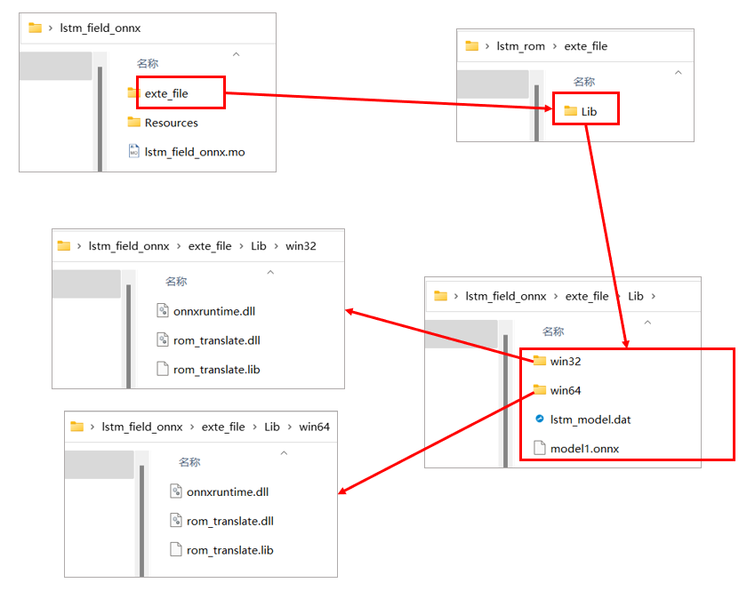The image size is (755, 591).
Task: Open the exte_file folder in lstm_field_onnx
Action: tap(166, 93)
